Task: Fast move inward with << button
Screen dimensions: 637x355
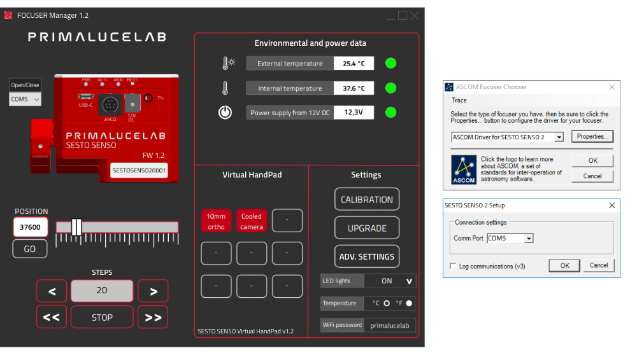Action: pos(52,317)
